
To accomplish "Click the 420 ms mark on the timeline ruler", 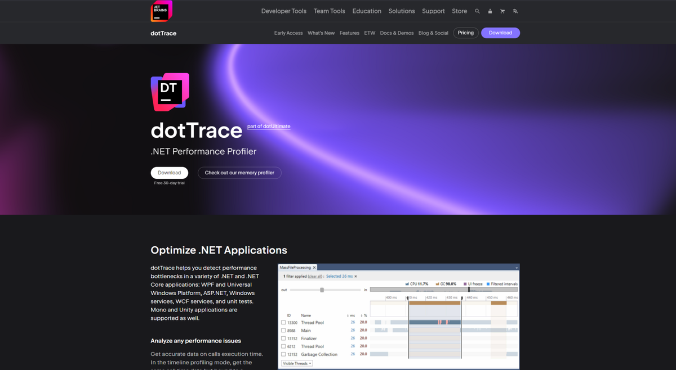I will click(432, 297).
